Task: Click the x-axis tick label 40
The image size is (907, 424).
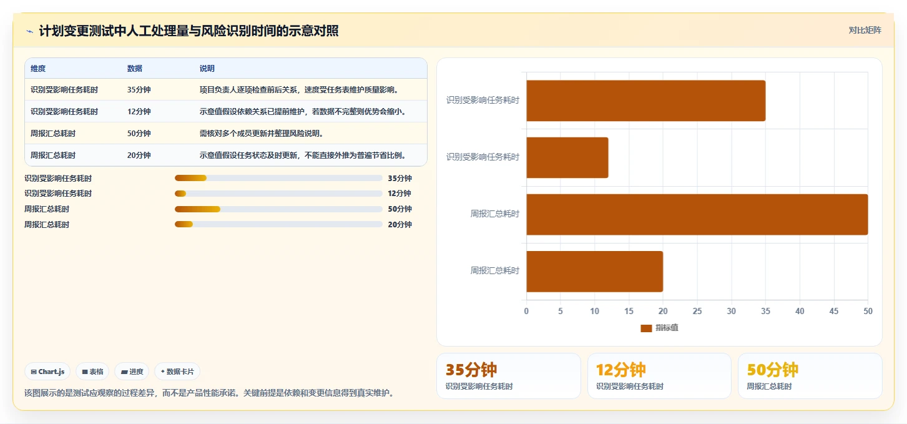Action: point(800,311)
